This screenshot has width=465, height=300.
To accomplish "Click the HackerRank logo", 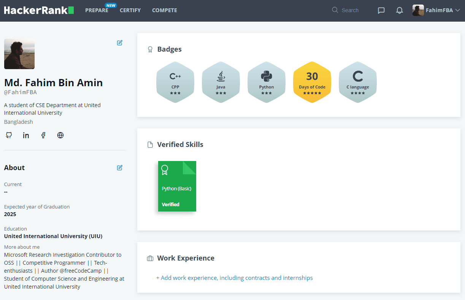I will coord(39,10).
